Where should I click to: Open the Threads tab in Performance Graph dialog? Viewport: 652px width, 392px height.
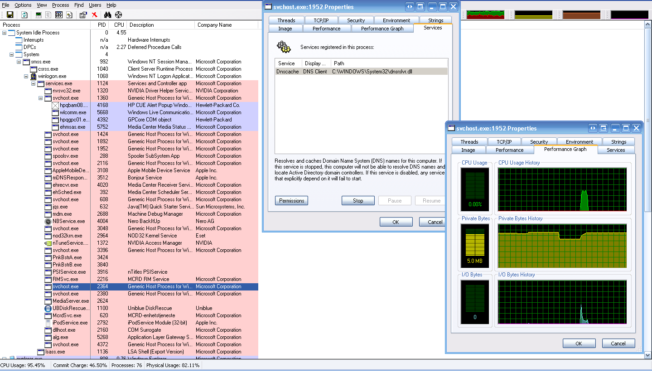tap(469, 142)
